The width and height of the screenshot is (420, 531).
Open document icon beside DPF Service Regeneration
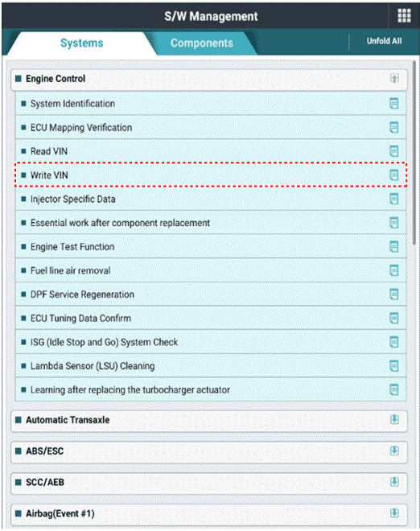(x=394, y=294)
